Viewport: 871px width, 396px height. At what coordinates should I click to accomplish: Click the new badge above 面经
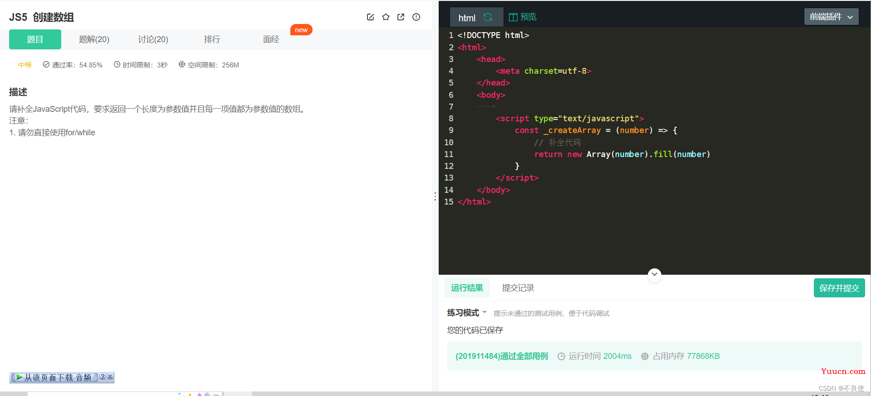point(301,30)
